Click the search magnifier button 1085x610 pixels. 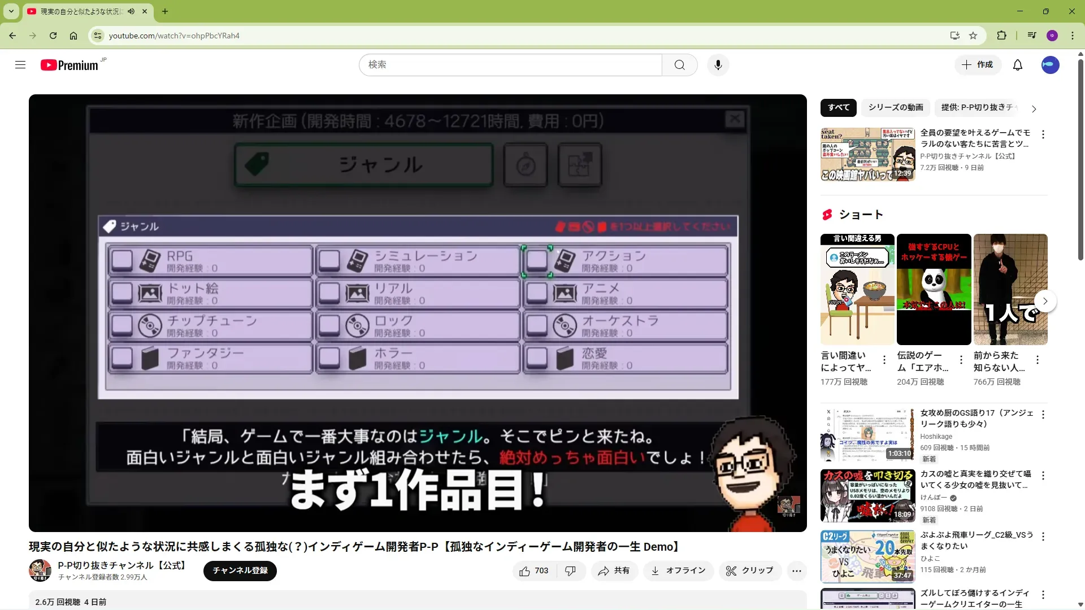coord(679,65)
